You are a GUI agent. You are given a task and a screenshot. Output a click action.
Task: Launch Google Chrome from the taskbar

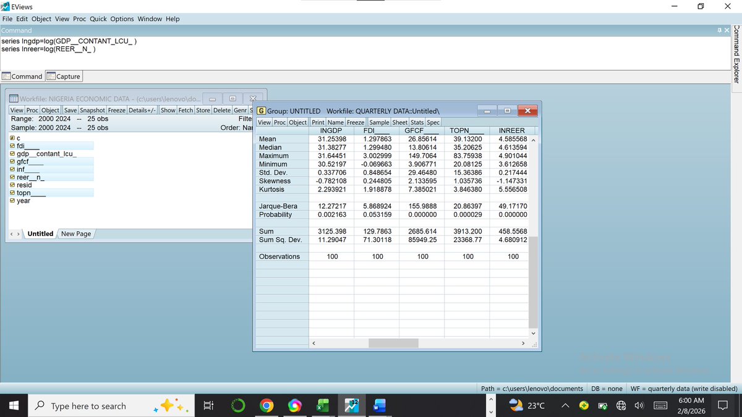click(x=267, y=406)
